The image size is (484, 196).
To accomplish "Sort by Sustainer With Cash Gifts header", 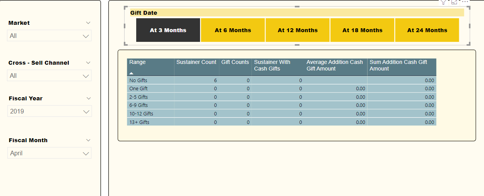I will (278, 67).
